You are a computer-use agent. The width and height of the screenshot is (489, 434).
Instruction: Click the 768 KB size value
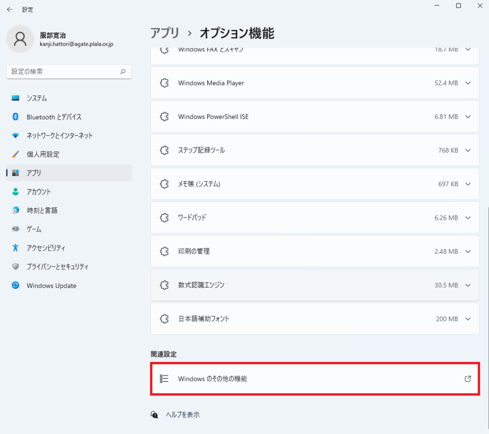(x=448, y=150)
